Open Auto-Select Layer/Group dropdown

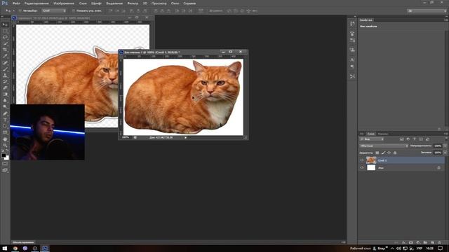pos(54,10)
